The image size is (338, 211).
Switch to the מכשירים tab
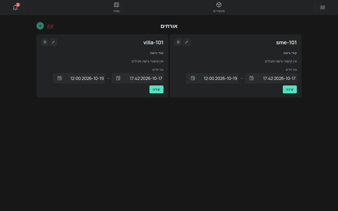click(219, 7)
